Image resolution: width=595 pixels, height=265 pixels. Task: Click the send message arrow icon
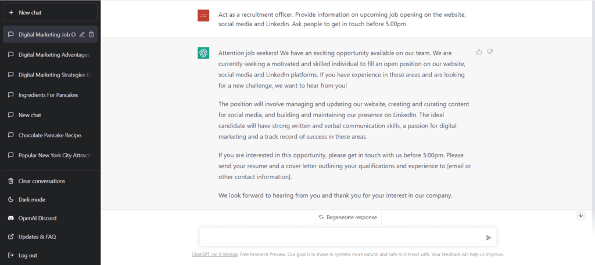click(x=488, y=238)
